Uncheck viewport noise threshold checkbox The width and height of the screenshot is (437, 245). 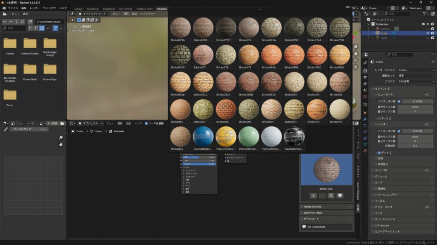[x=399, y=102]
